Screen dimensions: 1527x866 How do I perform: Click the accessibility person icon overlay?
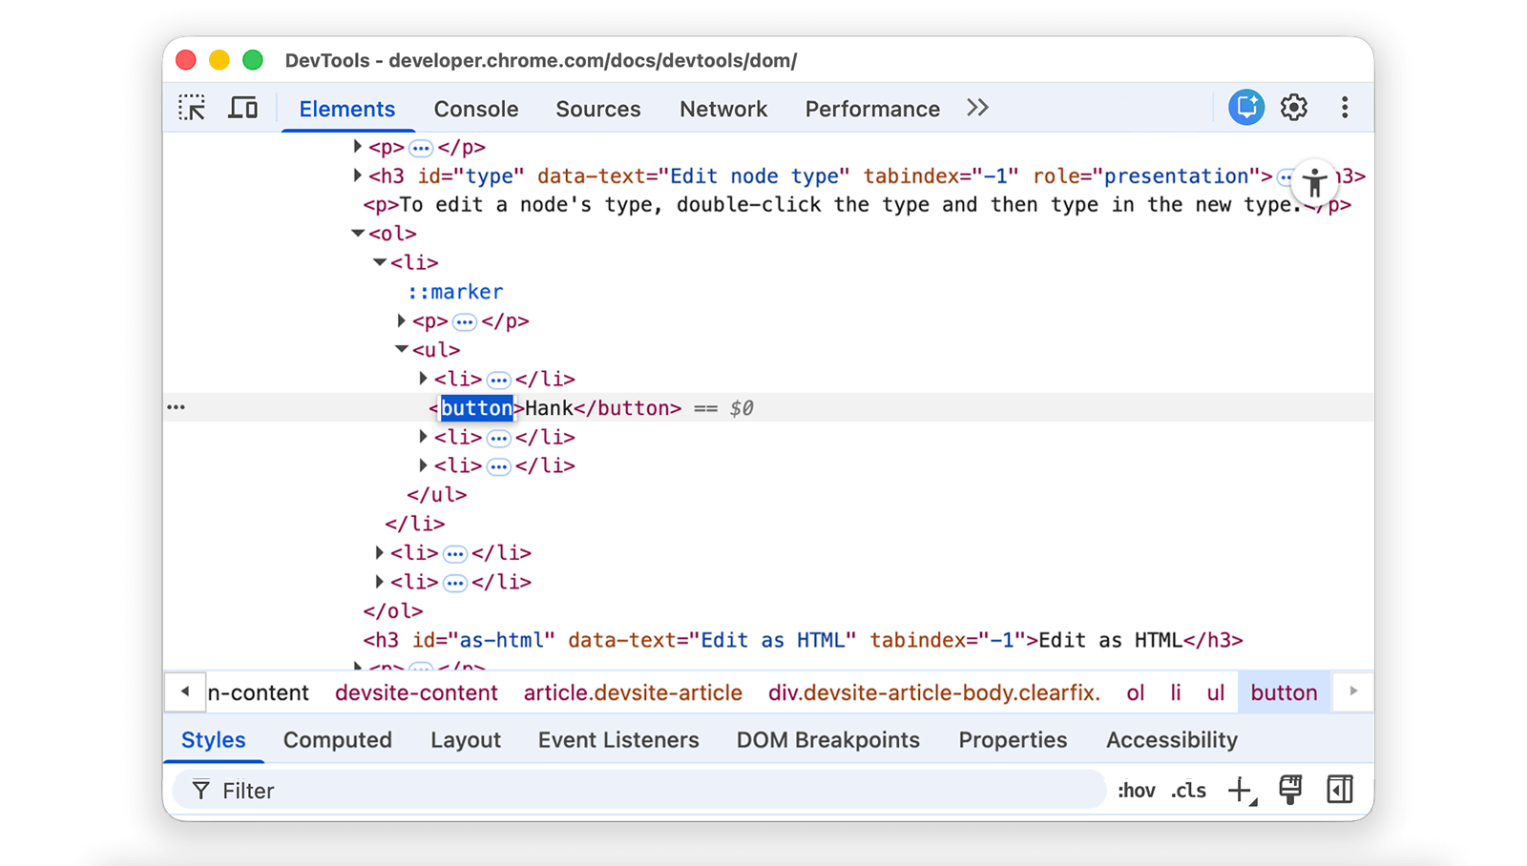pyautogui.click(x=1315, y=181)
